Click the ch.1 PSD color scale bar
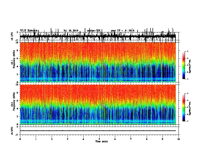This screenshot has height=156, width=201. [184, 65]
